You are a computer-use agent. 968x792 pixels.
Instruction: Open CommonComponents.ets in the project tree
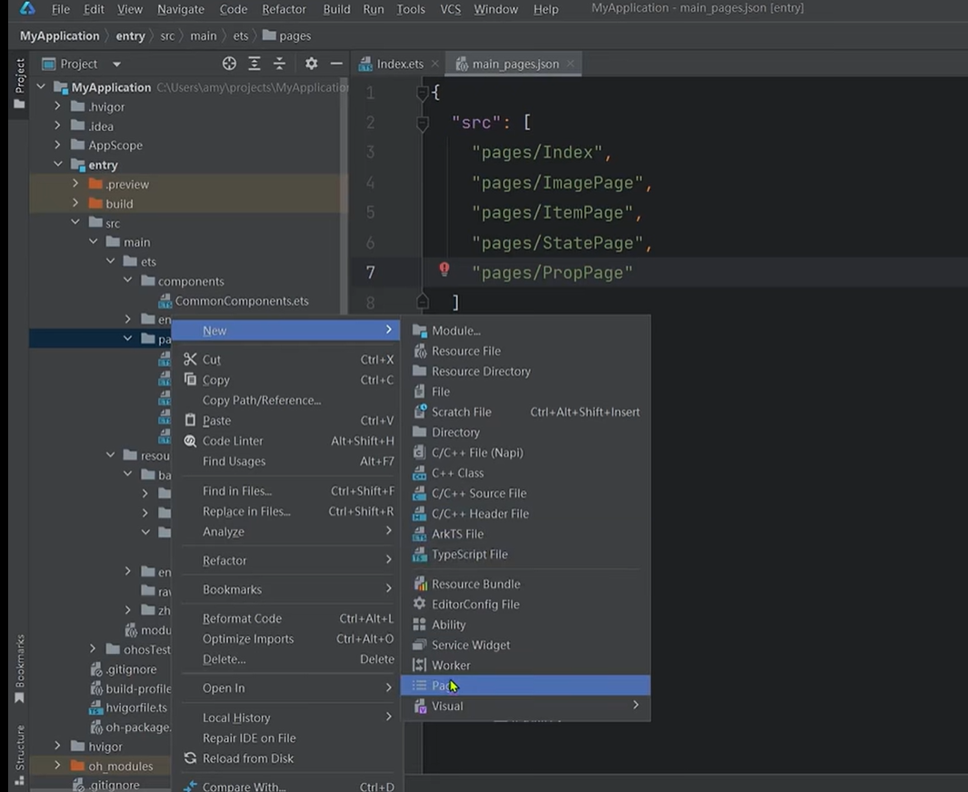[x=241, y=301]
